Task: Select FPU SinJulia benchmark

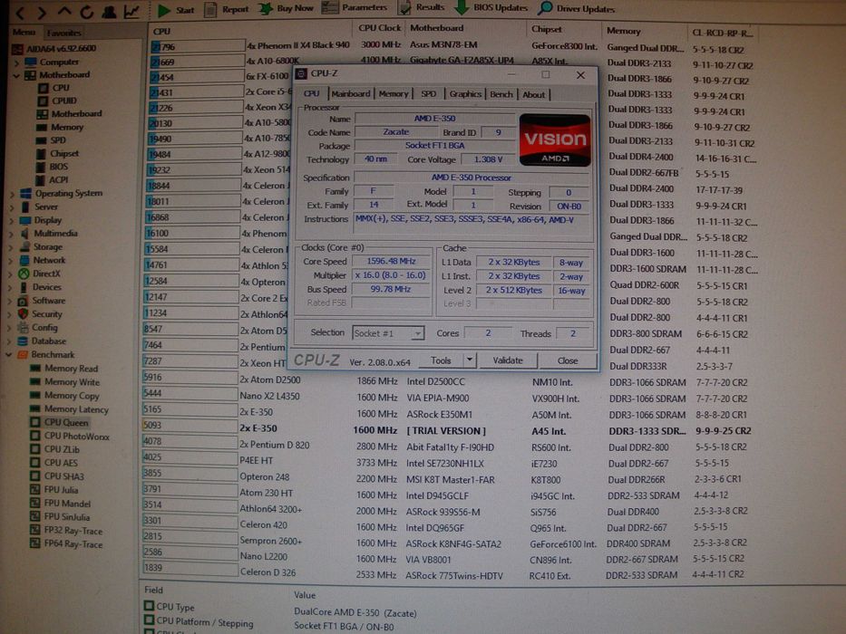Action: point(59,517)
